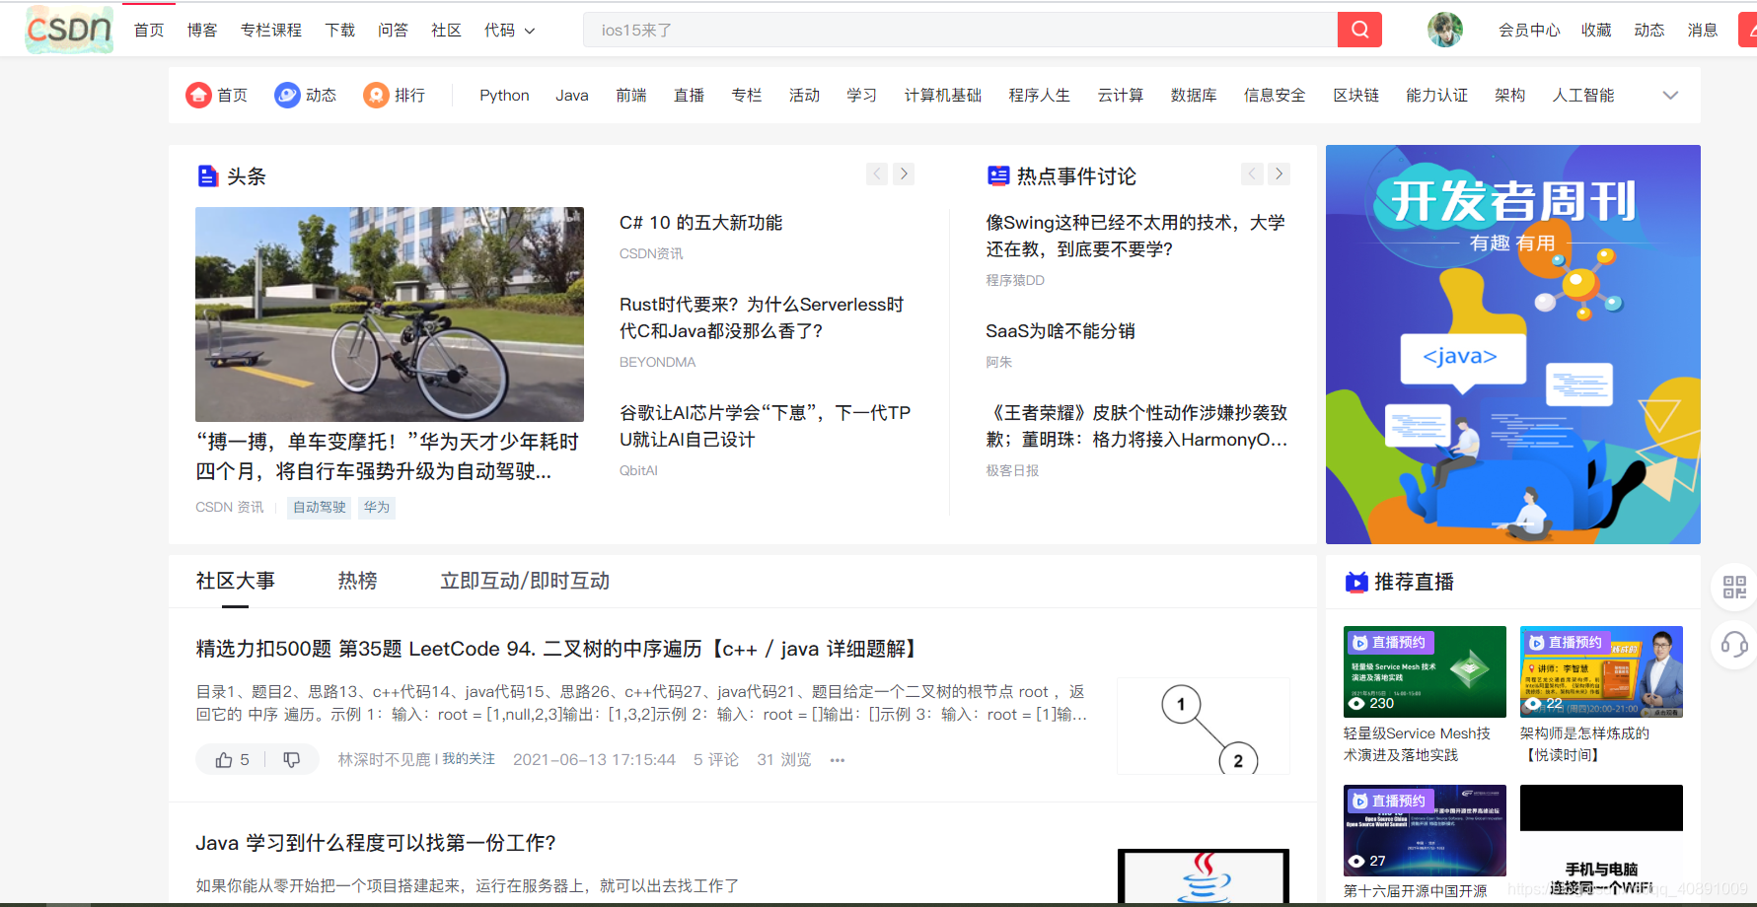
Task: Click the blue 动态 icon
Action: [x=287, y=95]
